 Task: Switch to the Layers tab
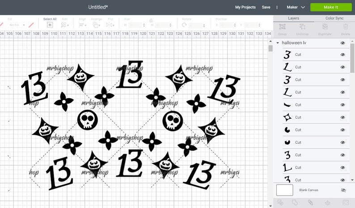click(x=294, y=18)
